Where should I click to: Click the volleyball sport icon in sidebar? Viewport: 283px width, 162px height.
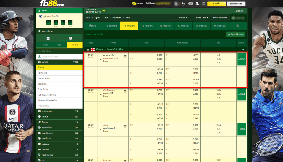click(39, 128)
